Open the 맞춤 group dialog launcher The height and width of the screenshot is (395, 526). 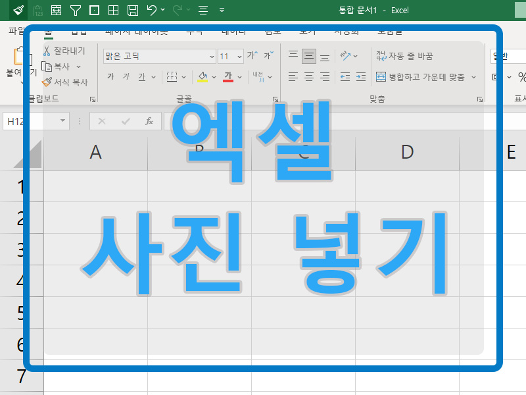(480, 99)
